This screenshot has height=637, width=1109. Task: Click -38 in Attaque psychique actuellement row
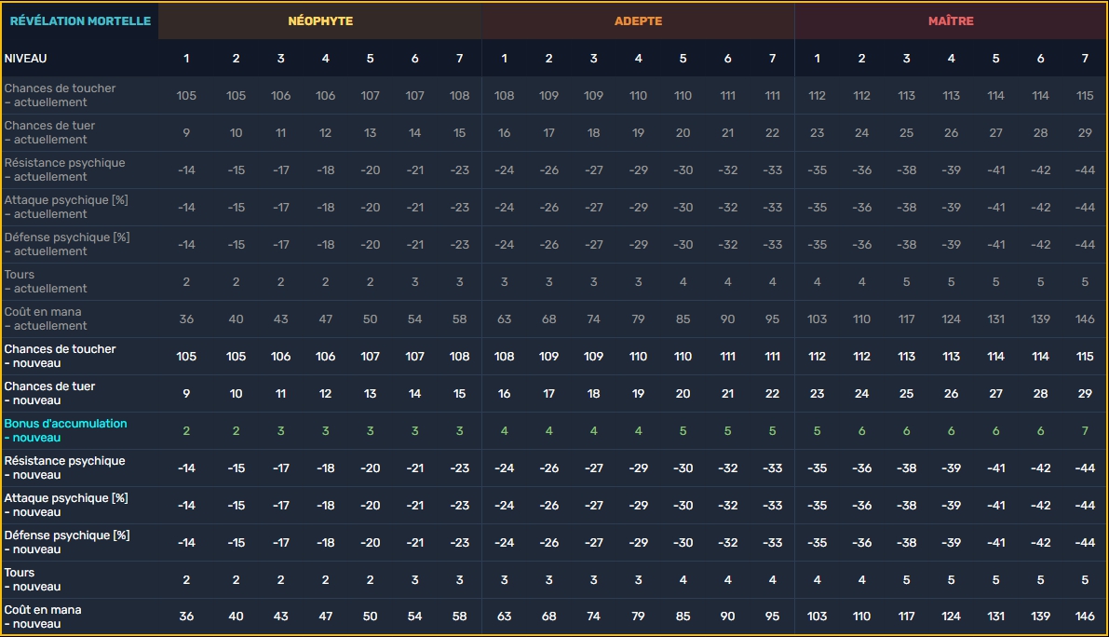907,208
